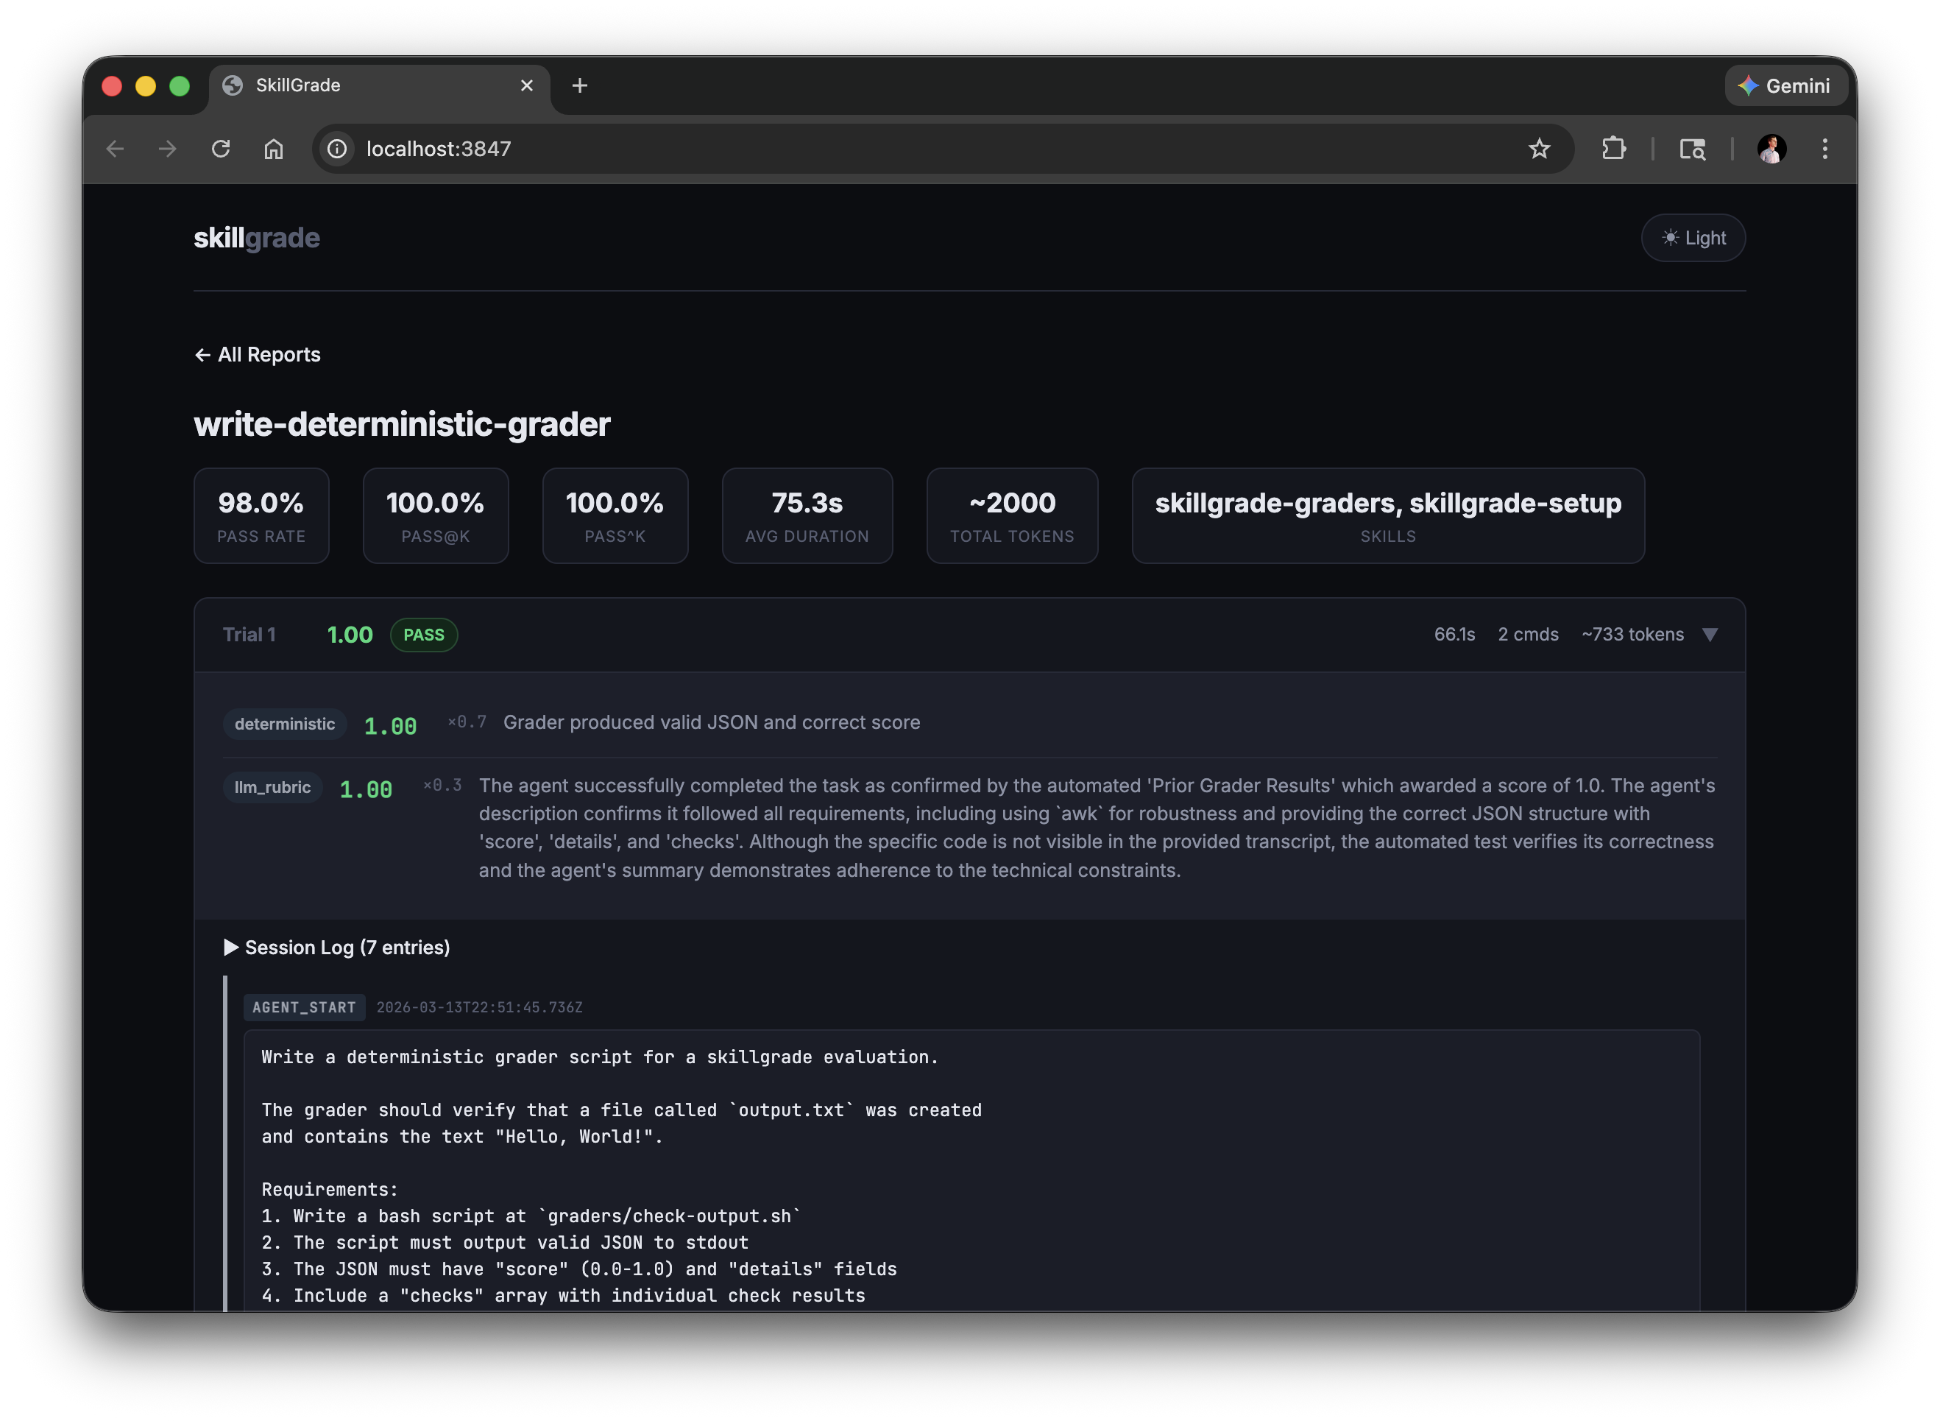Open a new browser tab

(580, 85)
